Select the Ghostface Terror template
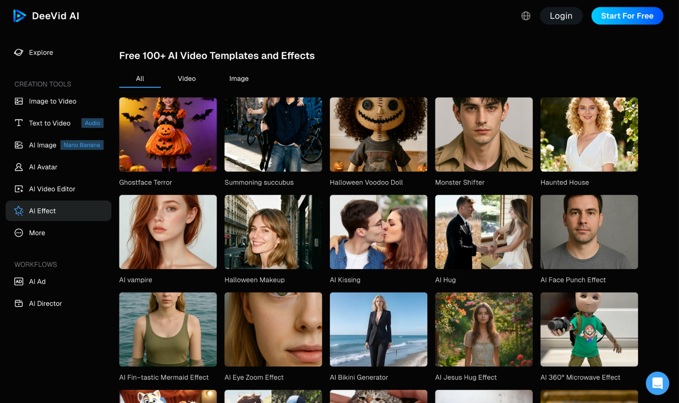 click(167, 134)
